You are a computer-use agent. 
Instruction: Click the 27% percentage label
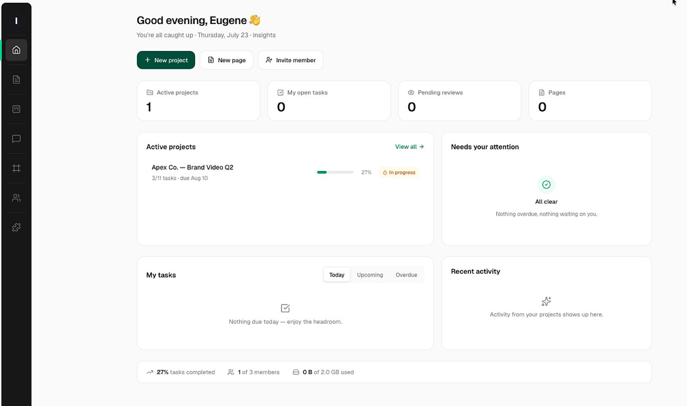tap(366, 172)
